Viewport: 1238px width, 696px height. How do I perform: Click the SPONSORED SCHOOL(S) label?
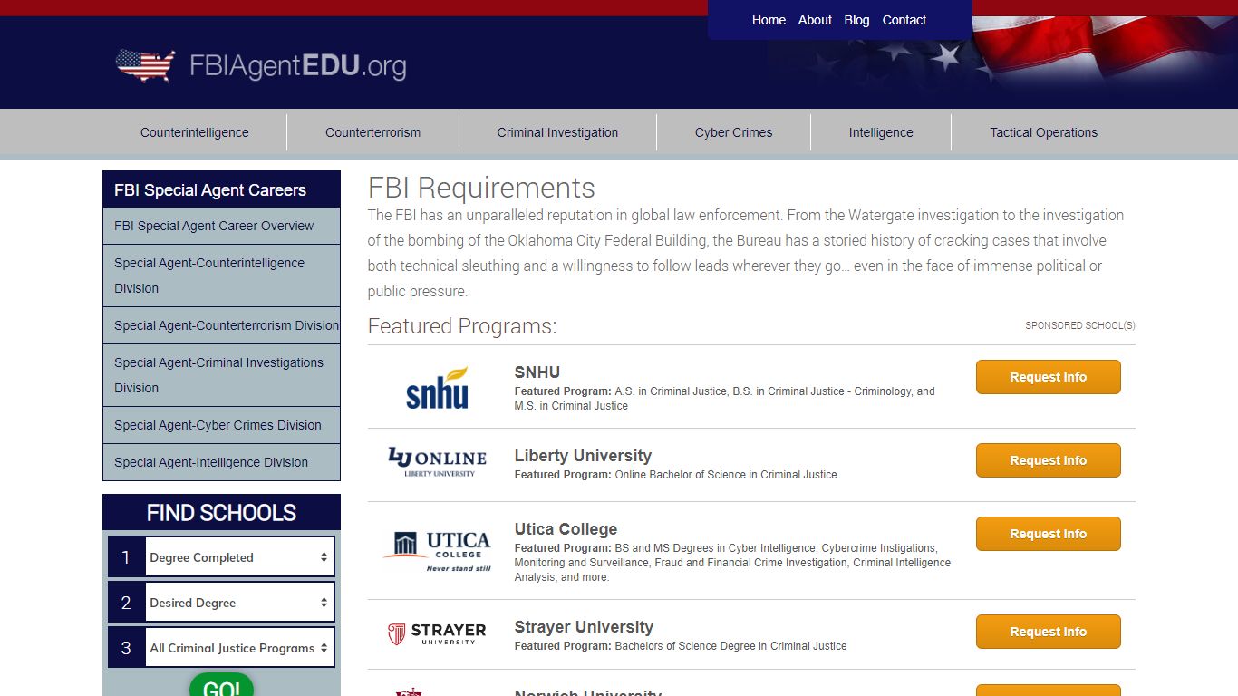(x=1080, y=325)
